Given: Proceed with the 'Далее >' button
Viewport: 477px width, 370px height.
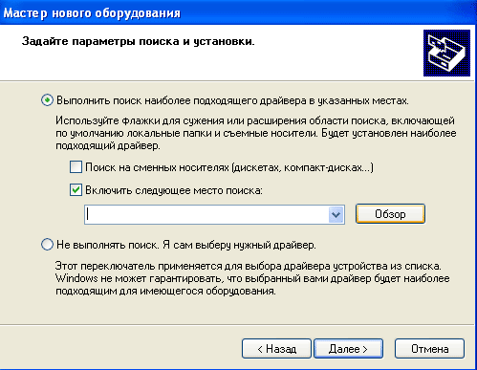Looking at the screenshot, I should (348, 349).
